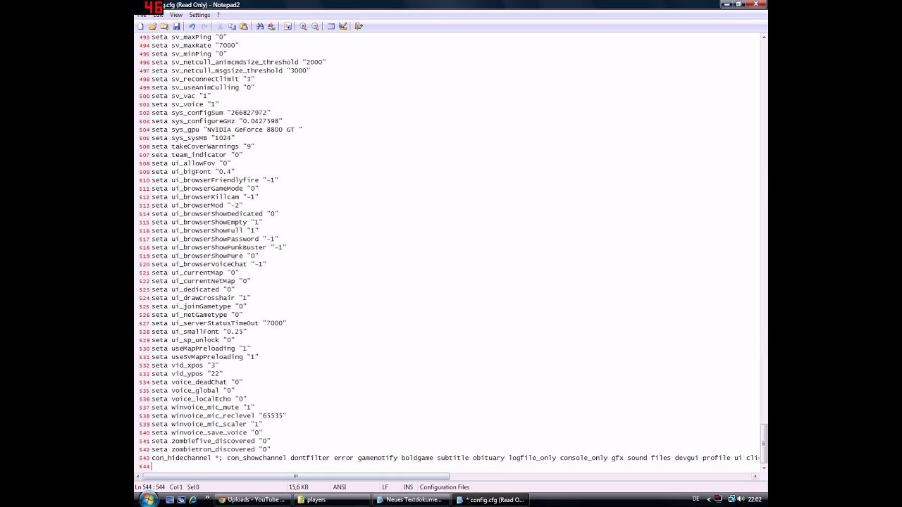The width and height of the screenshot is (902, 507).
Task: Switch to 'Uploads - YouTube' taskbar window
Action: tap(252, 499)
